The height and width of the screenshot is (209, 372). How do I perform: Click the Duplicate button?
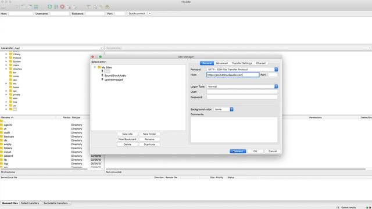point(149,145)
